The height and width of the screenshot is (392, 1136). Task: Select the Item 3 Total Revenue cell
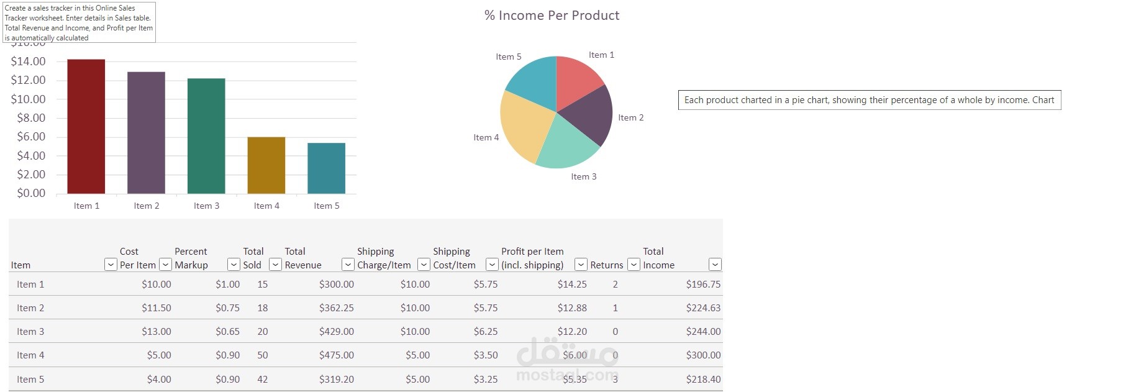(335, 331)
